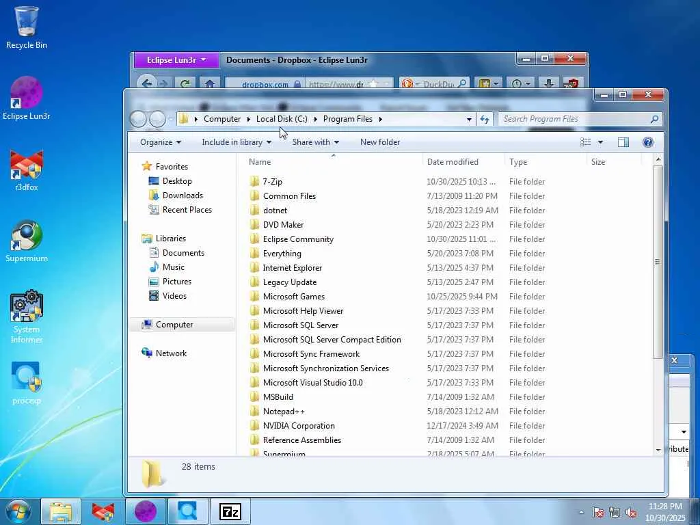Viewport: 700px width, 525px height.
Task: Click the Back arrow in the Eclipse Lun3r window
Action: coord(146,83)
